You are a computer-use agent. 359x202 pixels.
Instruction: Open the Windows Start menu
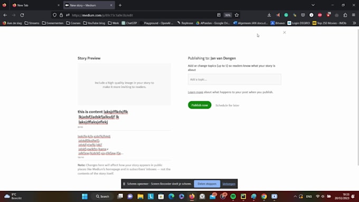pos(84,197)
